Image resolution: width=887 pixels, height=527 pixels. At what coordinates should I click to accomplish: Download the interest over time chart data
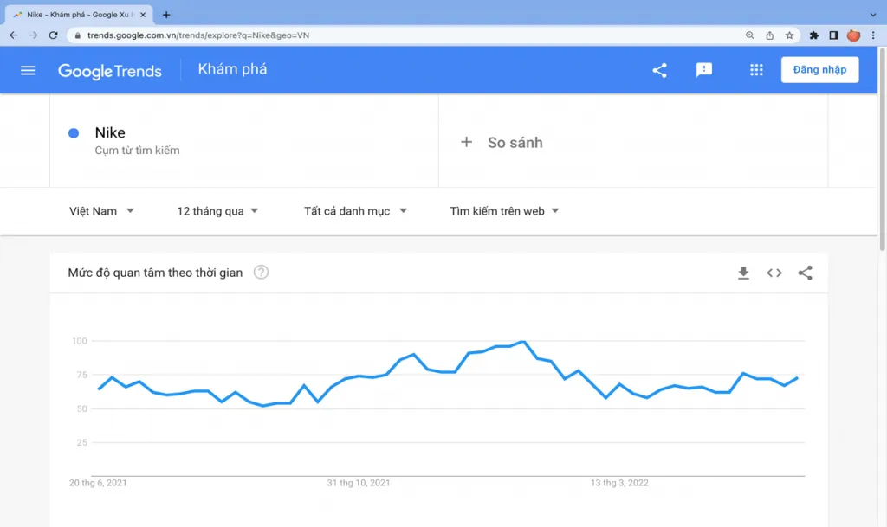point(743,273)
